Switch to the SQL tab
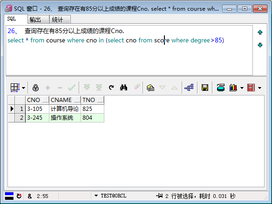Screen dimensions: 272x204 (16, 19)
